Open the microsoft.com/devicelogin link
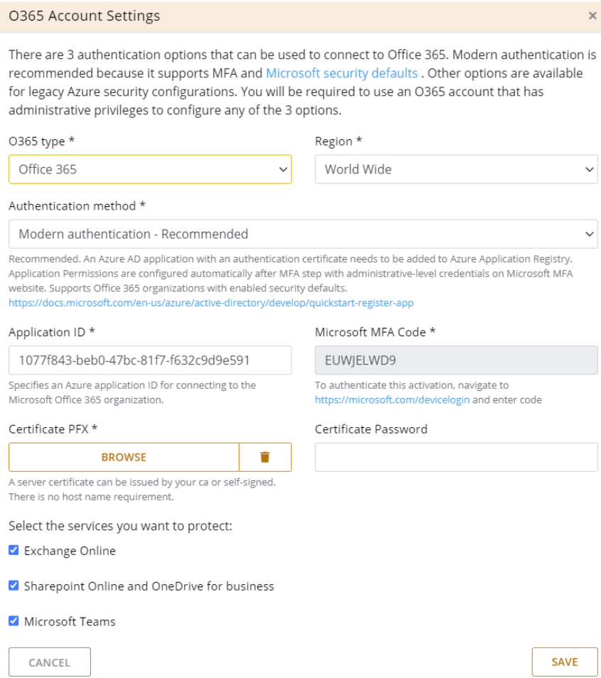 tap(392, 399)
